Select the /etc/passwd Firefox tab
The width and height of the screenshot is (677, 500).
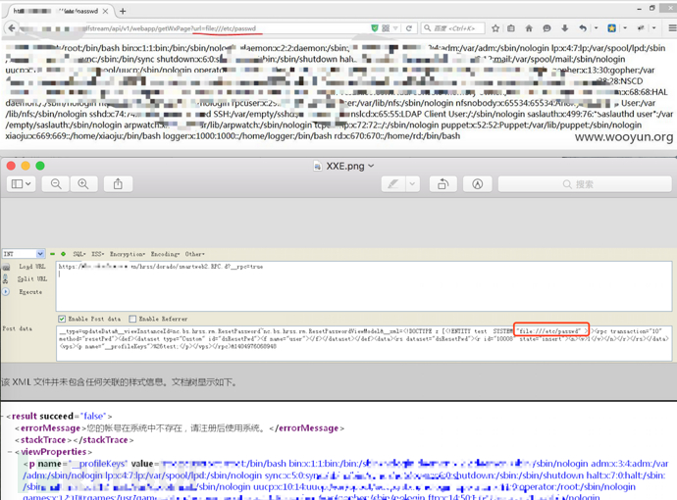pyautogui.click(x=61, y=11)
